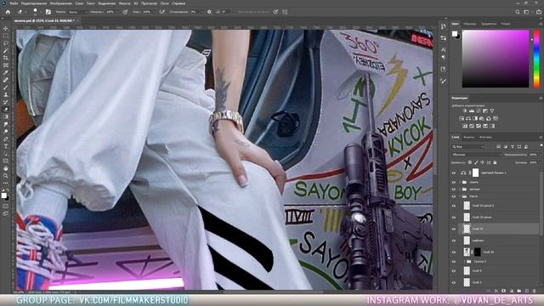Hide layer Слой 33 копия 2
The image size is (544, 306).
point(454,206)
